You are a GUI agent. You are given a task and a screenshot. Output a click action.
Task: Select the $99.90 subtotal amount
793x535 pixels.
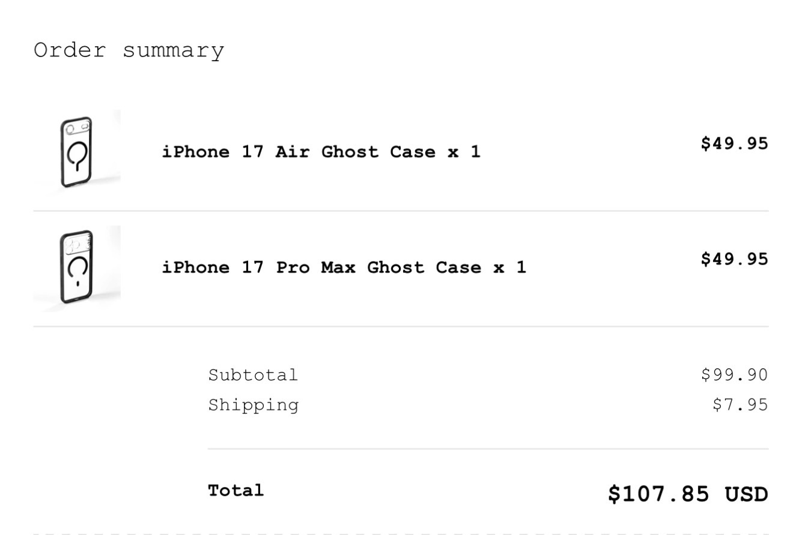click(x=734, y=375)
